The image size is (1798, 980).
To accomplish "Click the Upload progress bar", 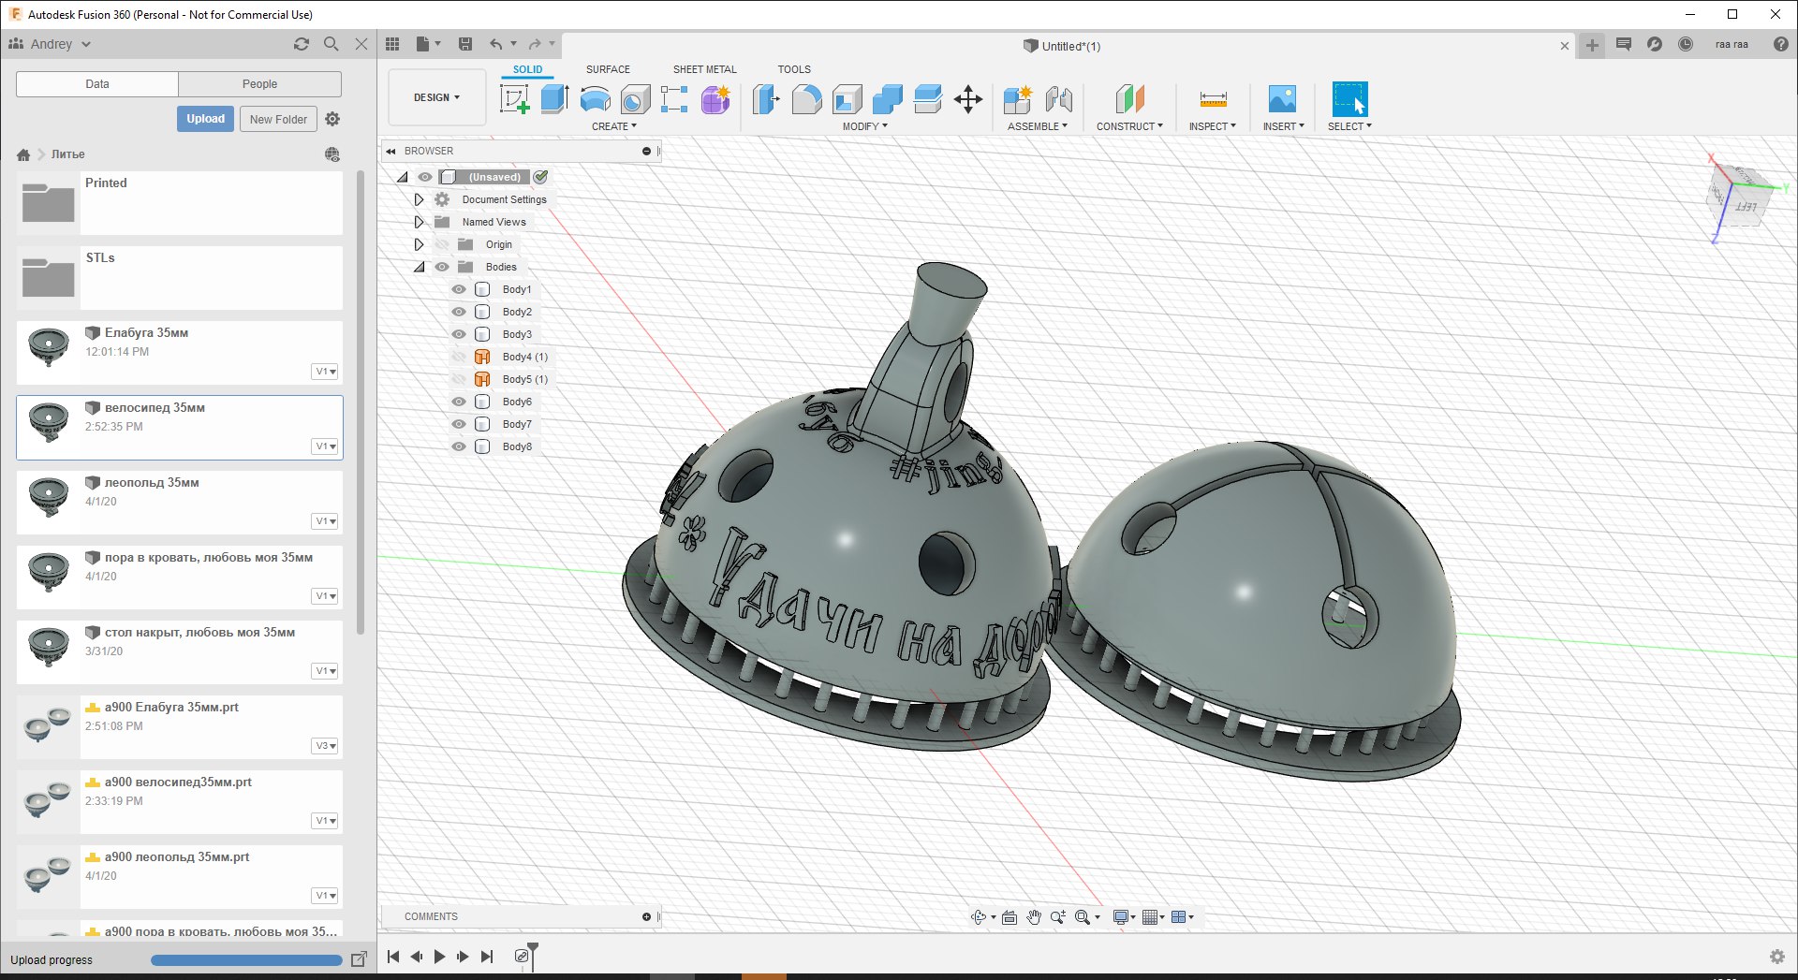I will (246, 959).
